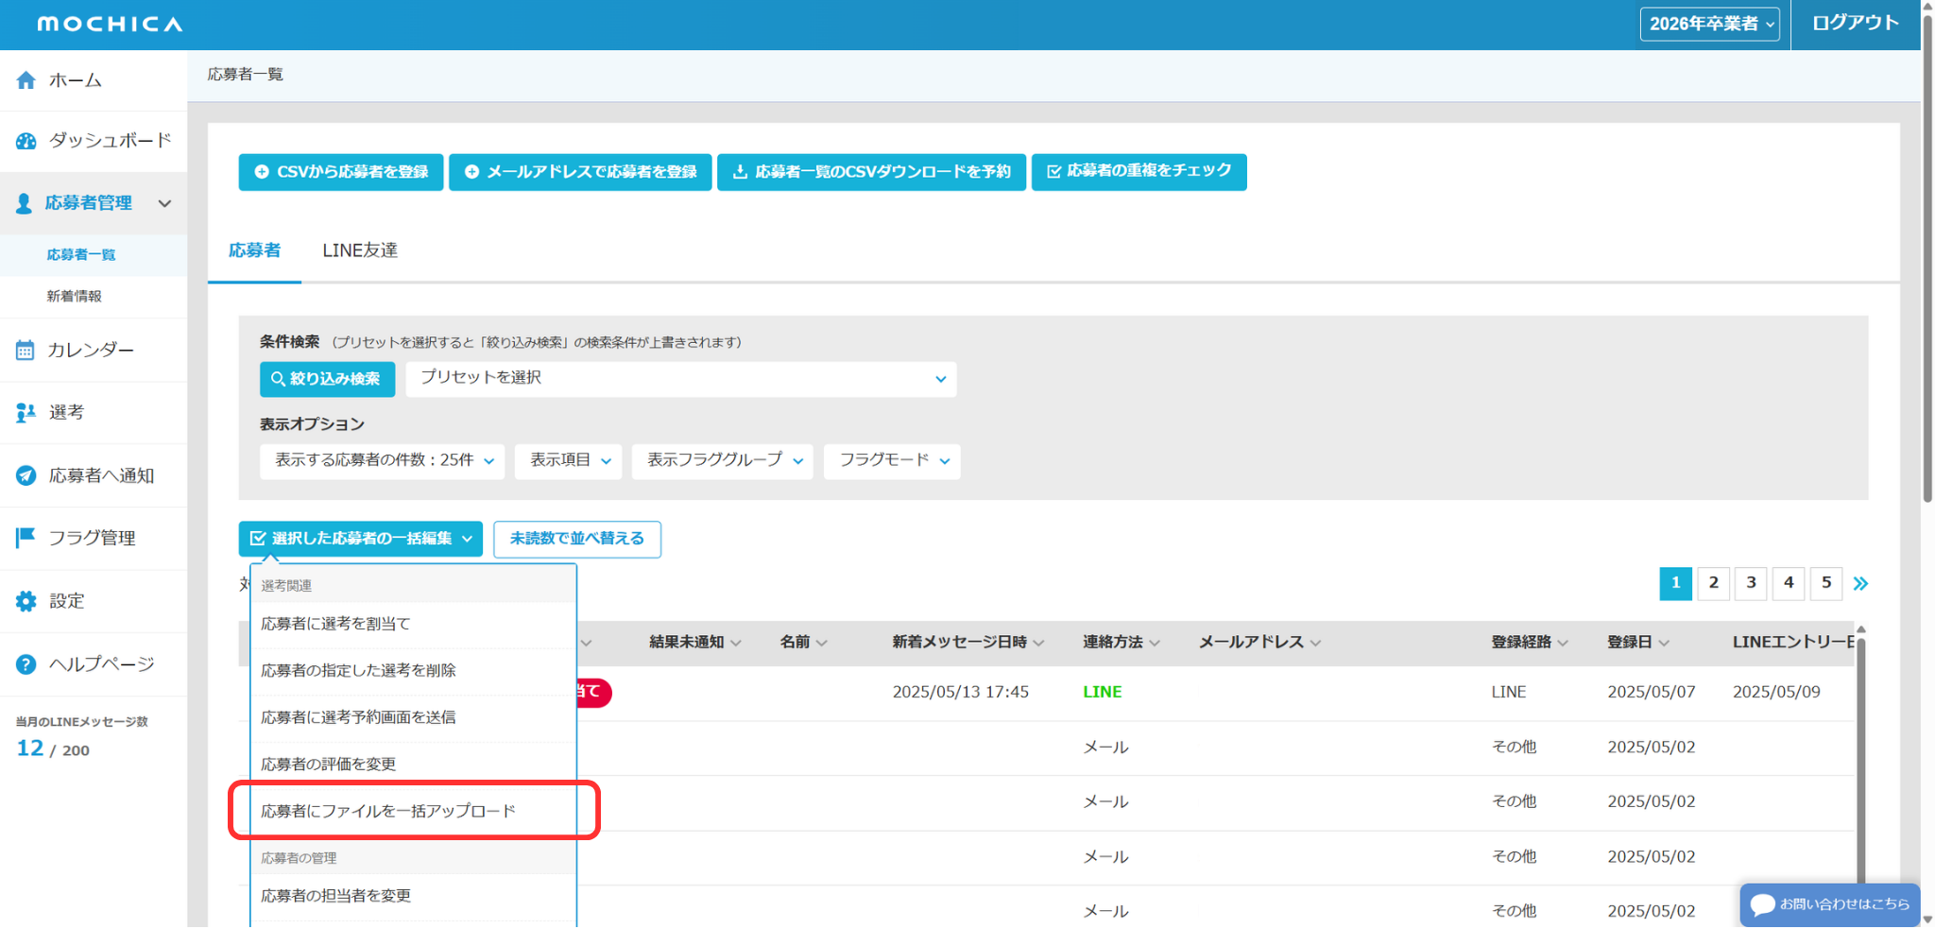Choose 応募者に選考を割当て from the menu

(335, 624)
